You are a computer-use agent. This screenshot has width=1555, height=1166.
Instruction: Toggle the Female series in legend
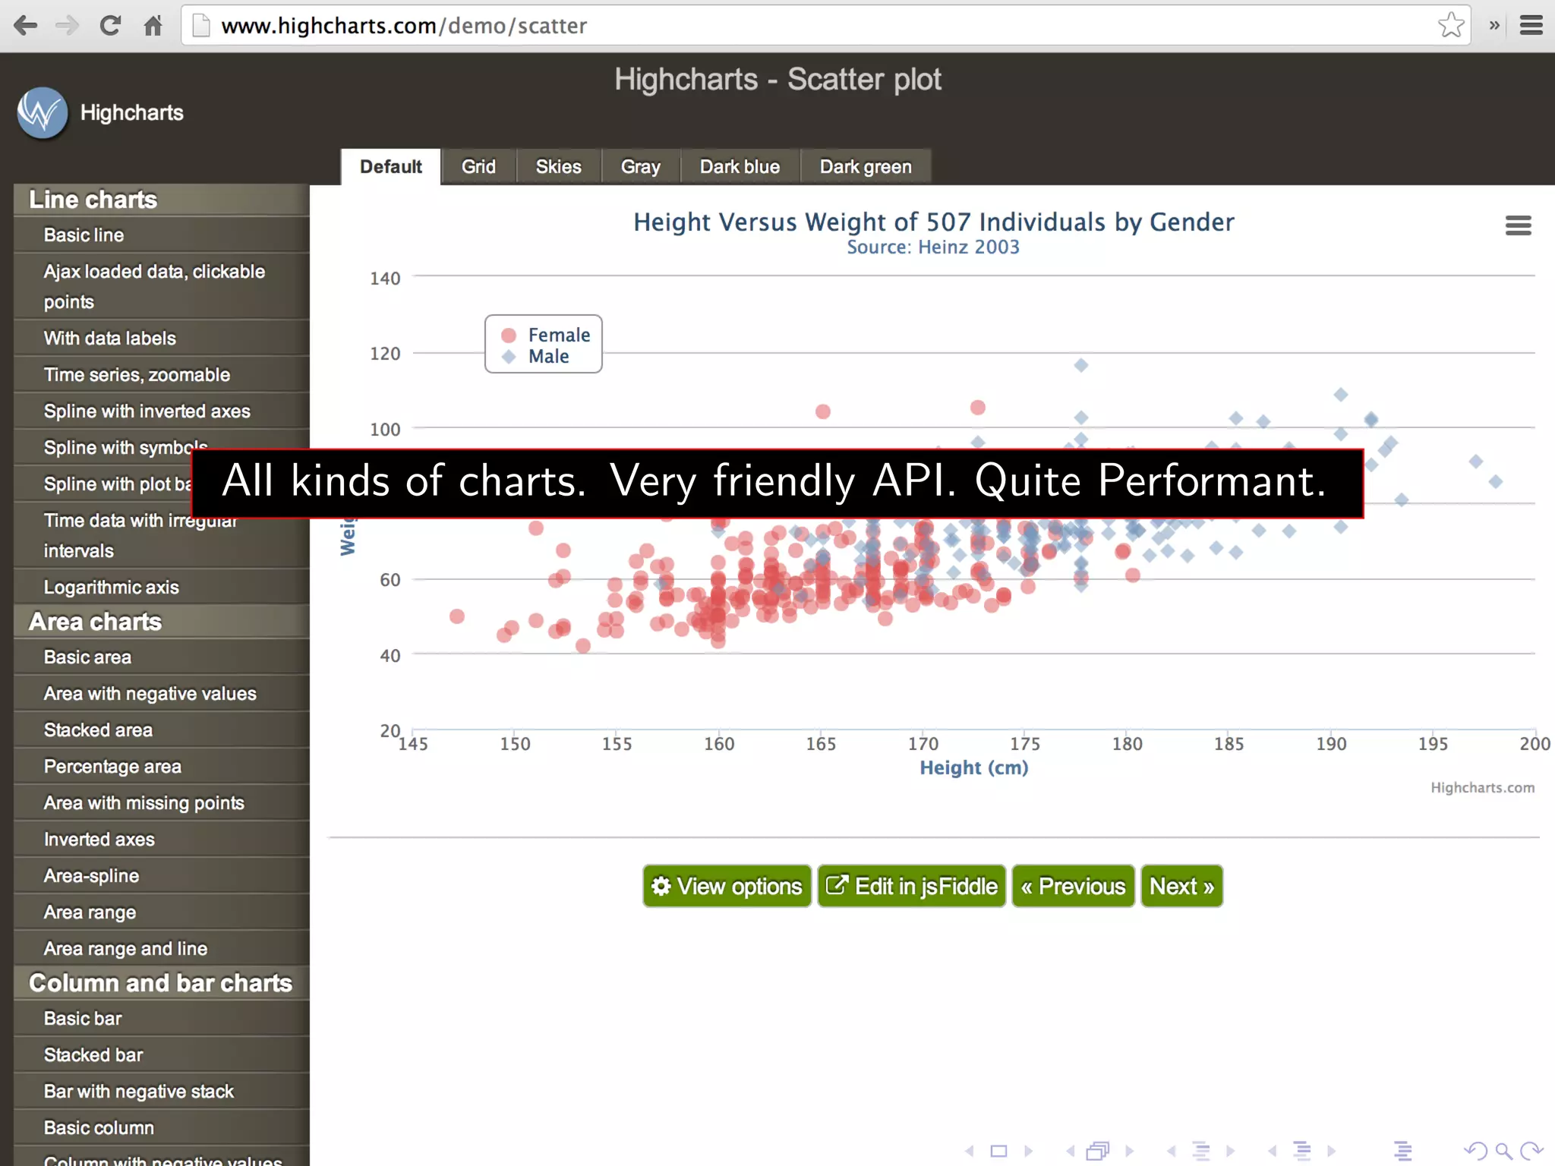pos(545,335)
